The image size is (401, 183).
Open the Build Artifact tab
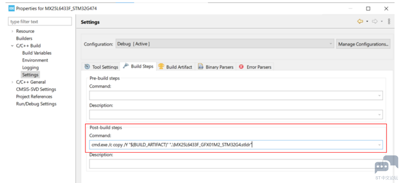(x=176, y=67)
